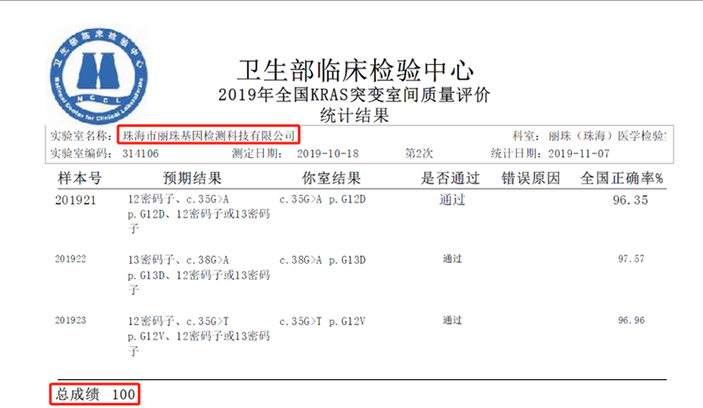
Task: Click the 样本号 column header
Action: [x=80, y=178]
